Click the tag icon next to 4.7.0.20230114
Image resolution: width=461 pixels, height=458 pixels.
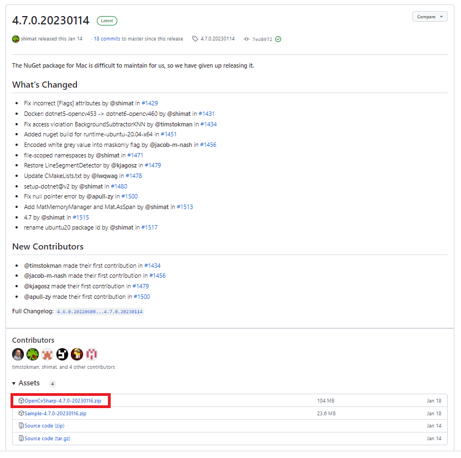click(195, 39)
